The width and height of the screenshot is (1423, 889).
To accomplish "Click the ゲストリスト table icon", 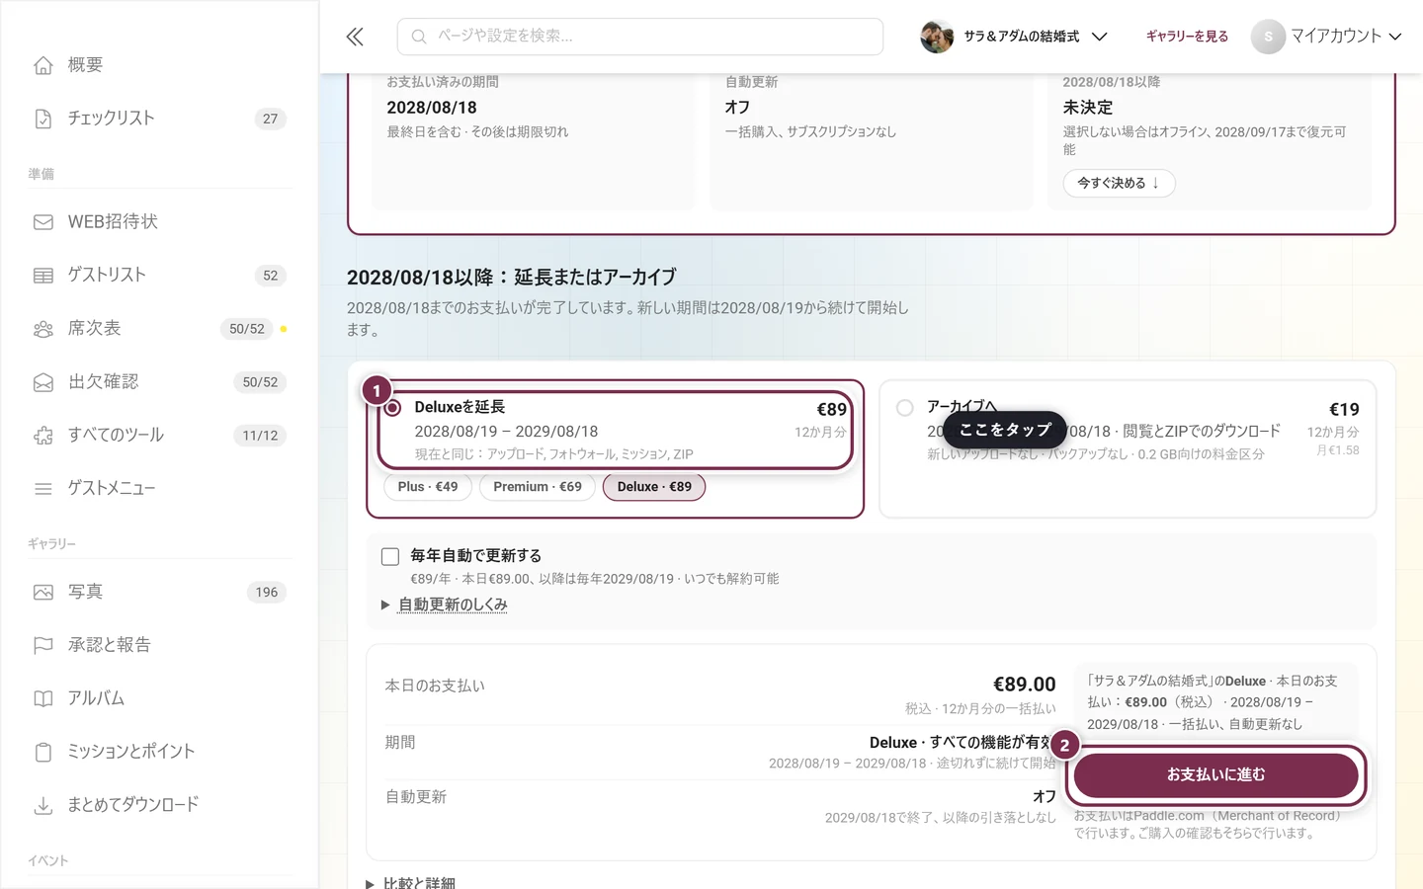I will click(43, 276).
